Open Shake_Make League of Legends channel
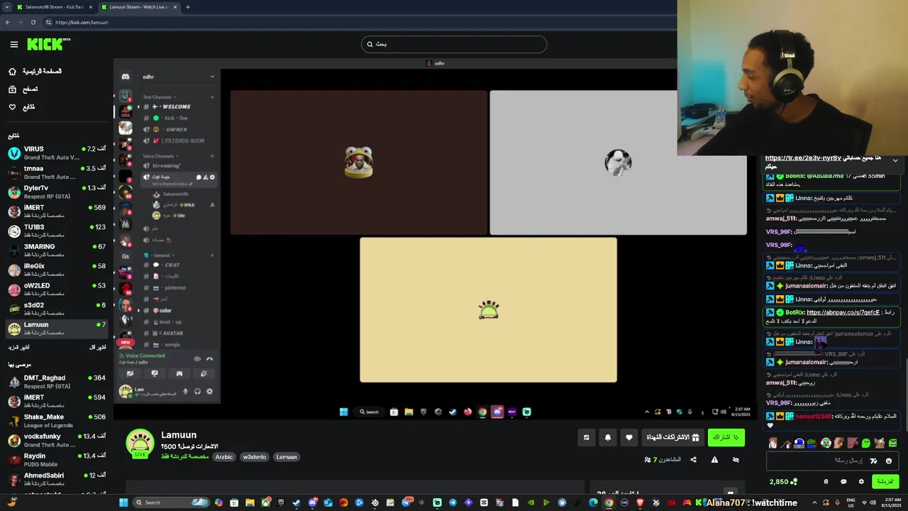Image resolution: width=908 pixels, height=511 pixels. point(57,421)
